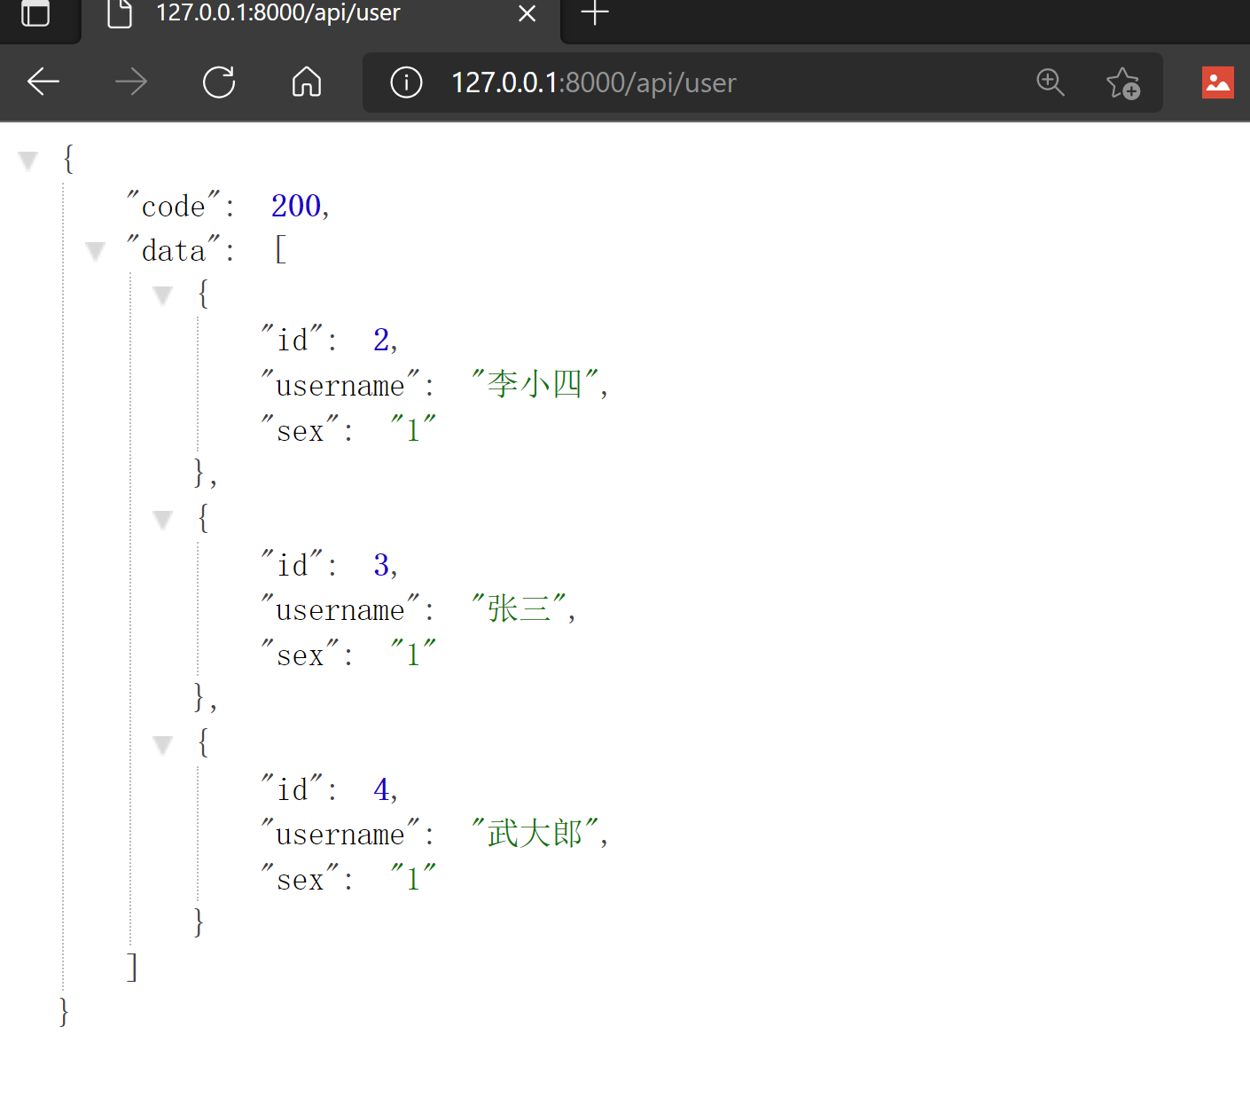Viewport: 1250px width, 1098px height.
Task: View site information icon in address bar
Action: tap(406, 82)
